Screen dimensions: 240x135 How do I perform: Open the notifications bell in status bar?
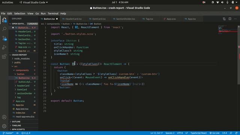pyautogui.click(x=236, y=133)
